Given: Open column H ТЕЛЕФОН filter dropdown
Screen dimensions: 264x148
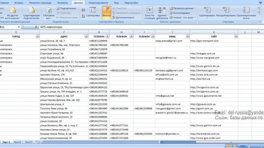Looking at the screenshot, I should [x=131, y=37].
